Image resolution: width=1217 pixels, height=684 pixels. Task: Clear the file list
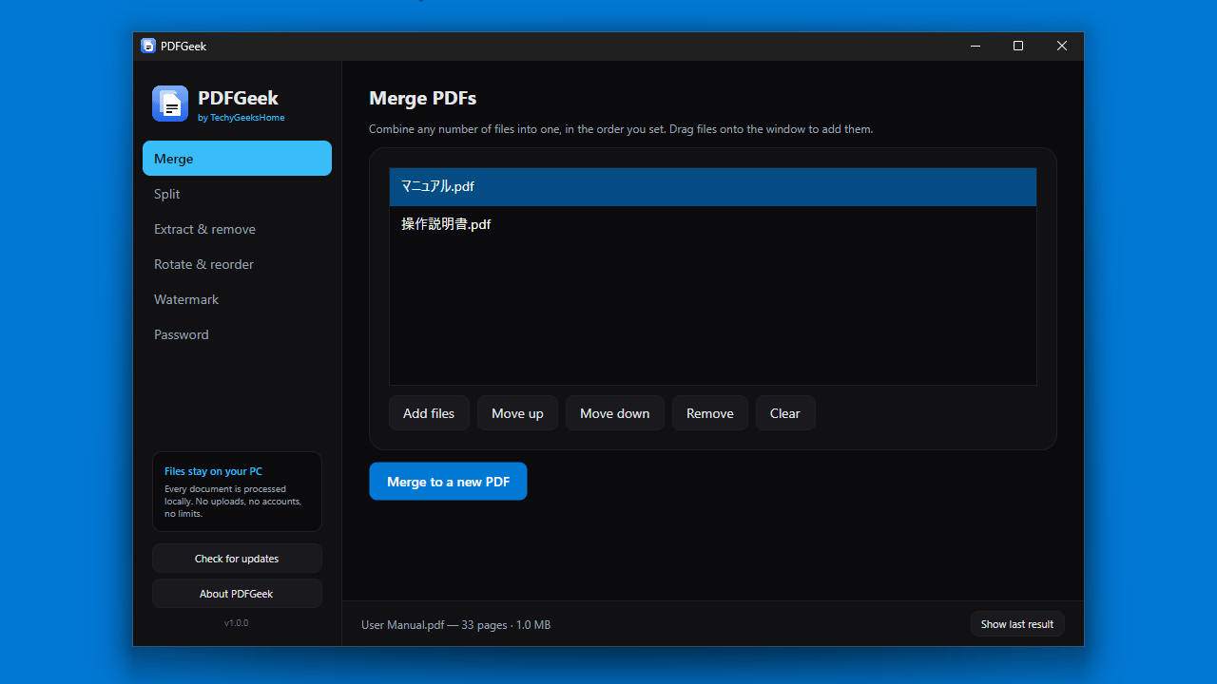(785, 413)
